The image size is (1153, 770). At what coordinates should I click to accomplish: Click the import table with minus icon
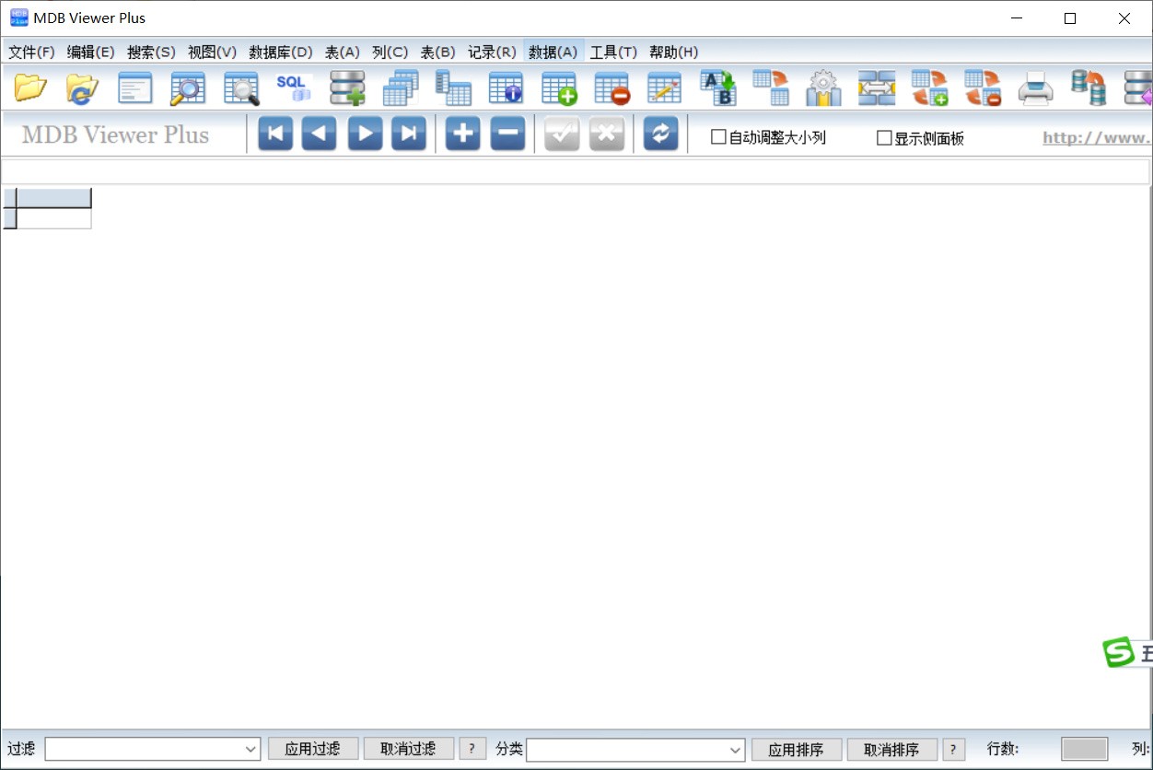[x=983, y=88]
